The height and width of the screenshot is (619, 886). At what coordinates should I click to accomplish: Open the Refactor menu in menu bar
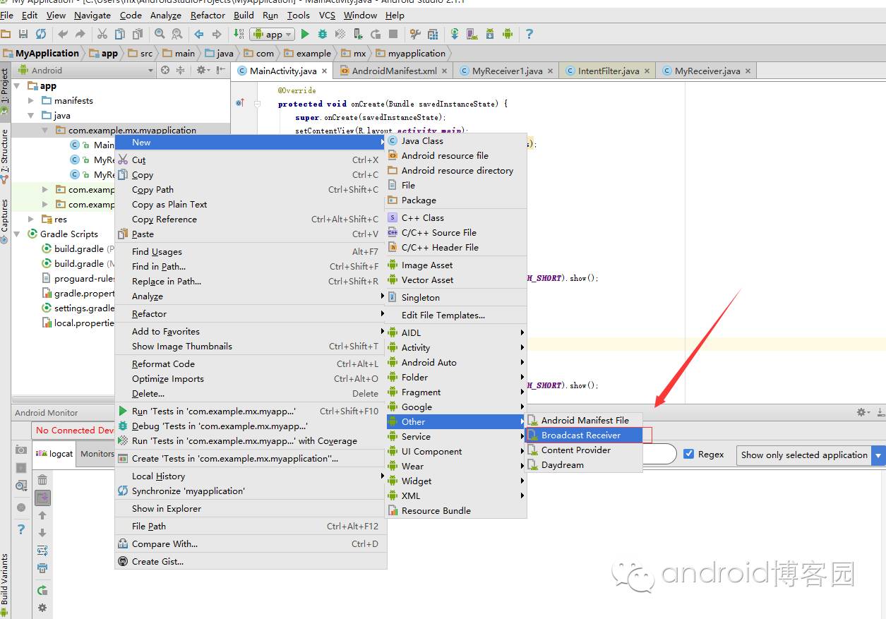click(x=208, y=15)
